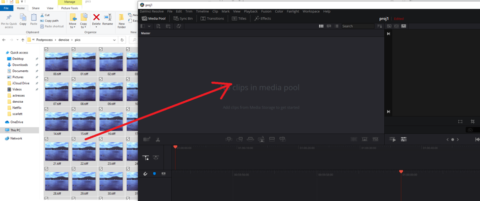Screen dimensions: 480x201
Task: Click the sync/relink clips icon in media pool toolbar
Action: click(x=179, y=26)
